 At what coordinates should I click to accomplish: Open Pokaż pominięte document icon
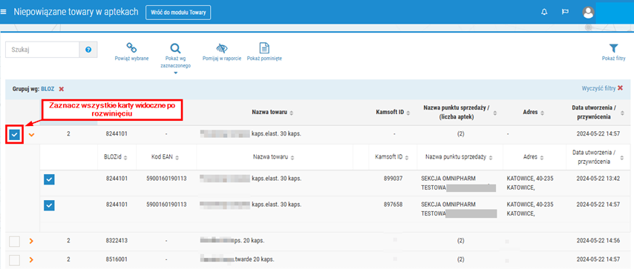pos(264,48)
